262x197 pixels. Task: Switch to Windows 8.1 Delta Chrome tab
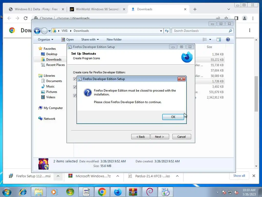pos(36,9)
